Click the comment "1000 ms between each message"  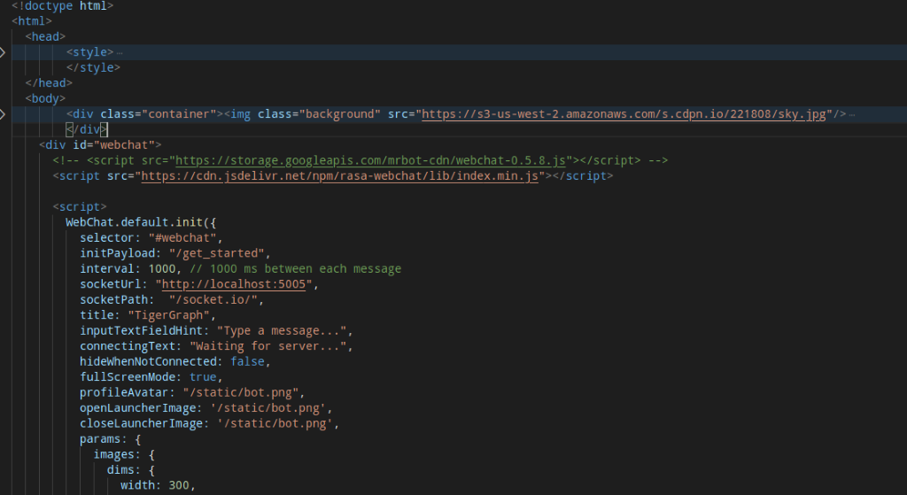tap(306, 268)
